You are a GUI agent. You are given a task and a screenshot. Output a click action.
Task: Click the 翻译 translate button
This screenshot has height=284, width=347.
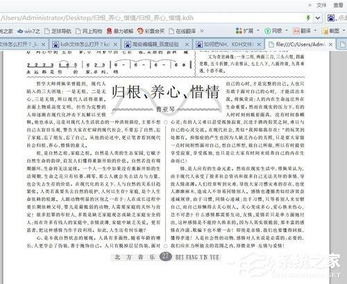tap(302, 30)
